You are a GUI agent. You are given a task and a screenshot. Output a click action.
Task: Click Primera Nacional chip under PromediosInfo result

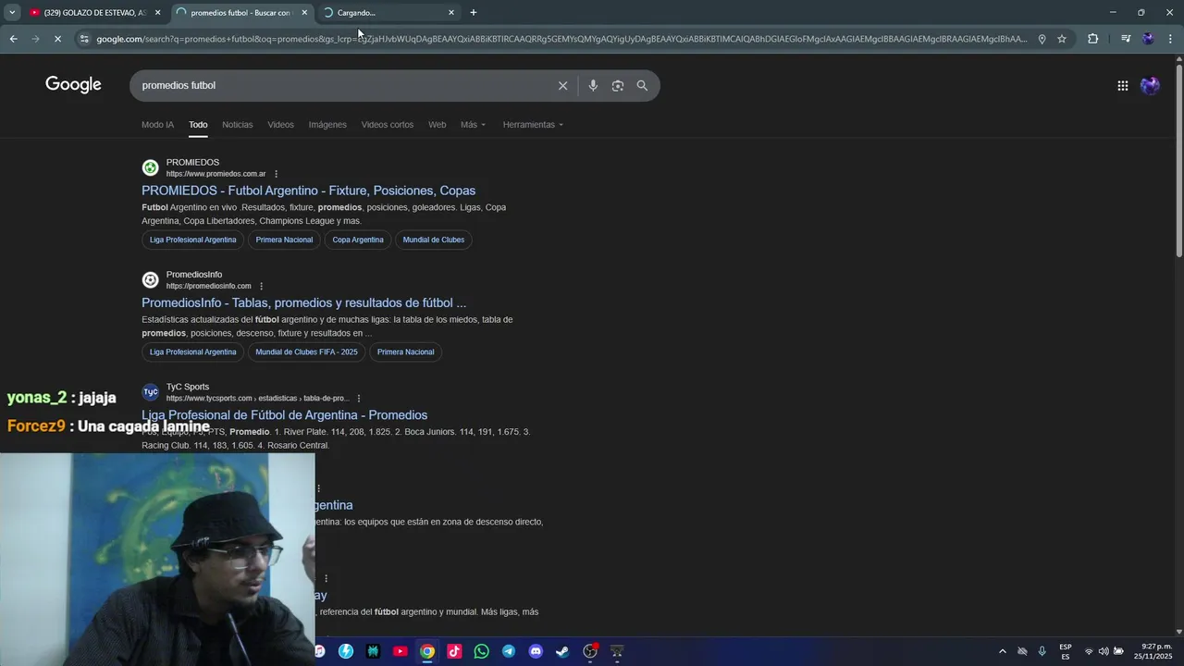point(405,351)
